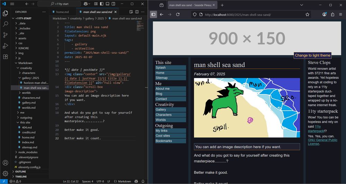346x184 pixels.
Task: Open Explorer views and more actions ellipsis
Action: pyautogui.click(x=44, y=12)
